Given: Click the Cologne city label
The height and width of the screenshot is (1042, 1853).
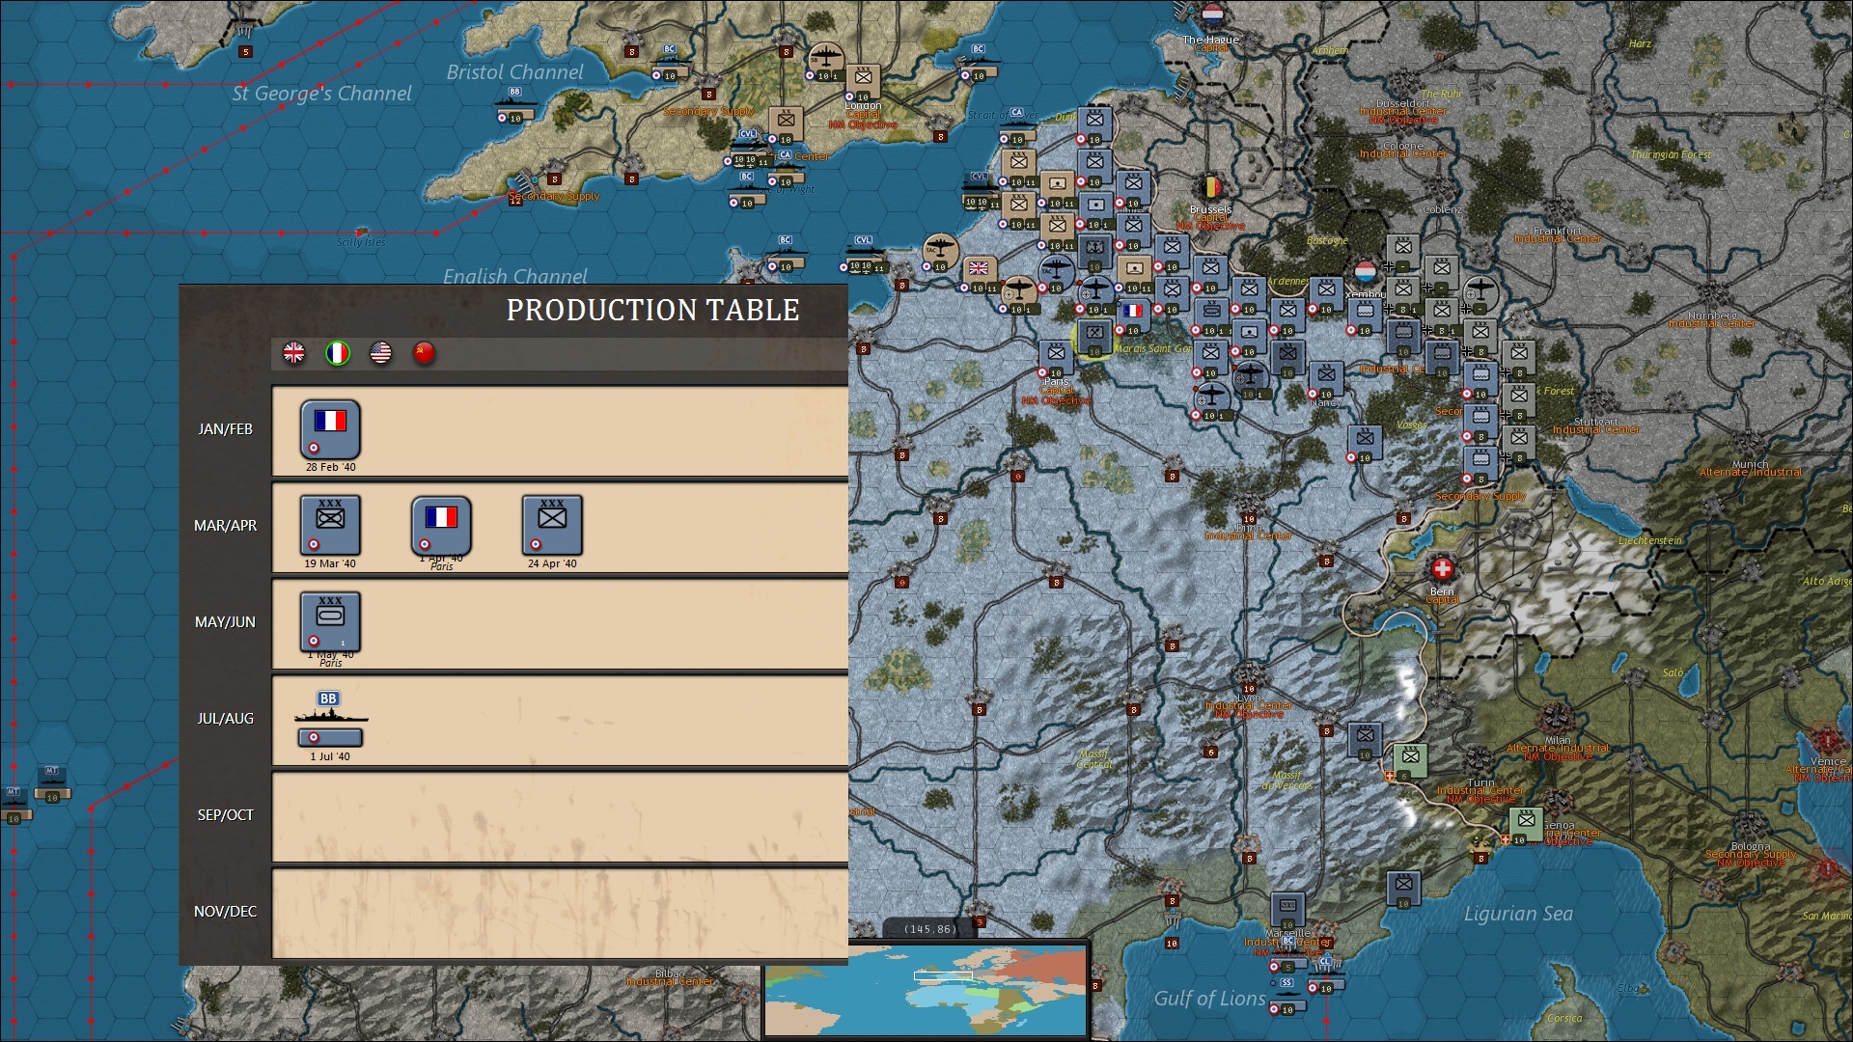Looking at the screenshot, I should (1403, 146).
